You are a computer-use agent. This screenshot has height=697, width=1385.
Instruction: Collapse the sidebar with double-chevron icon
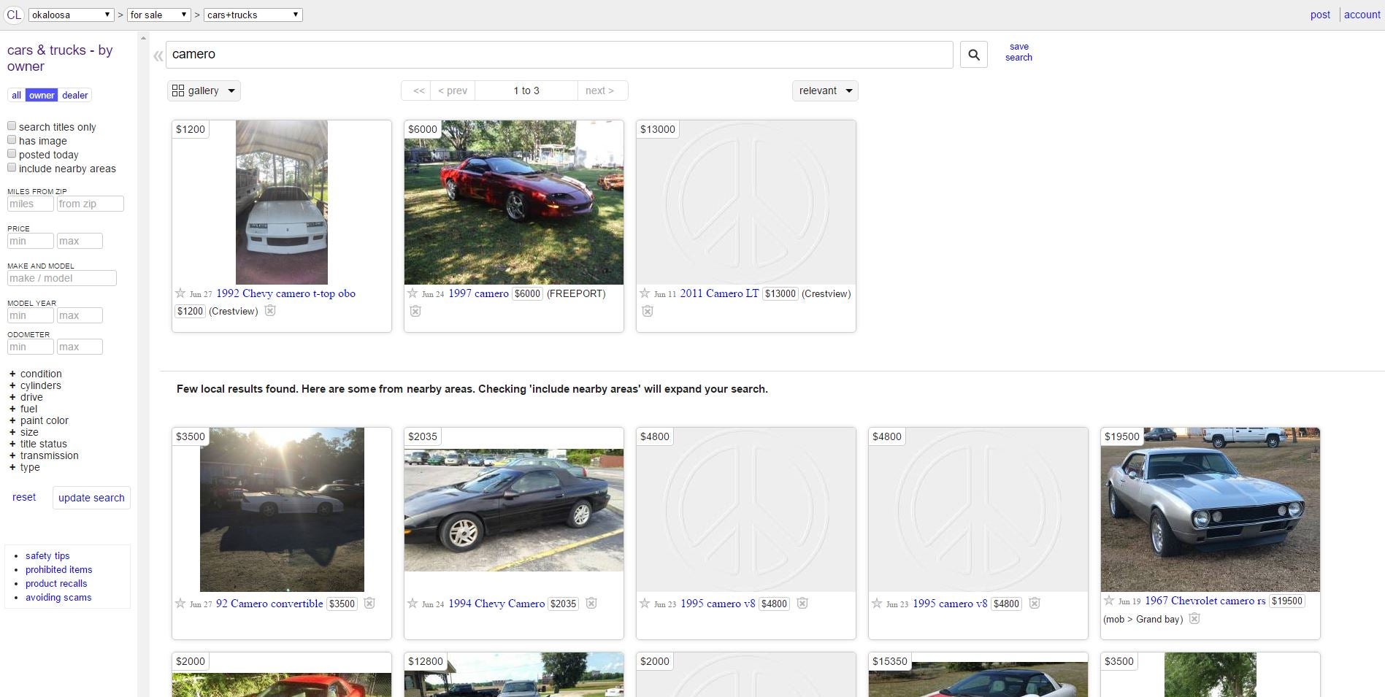tap(158, 55)
